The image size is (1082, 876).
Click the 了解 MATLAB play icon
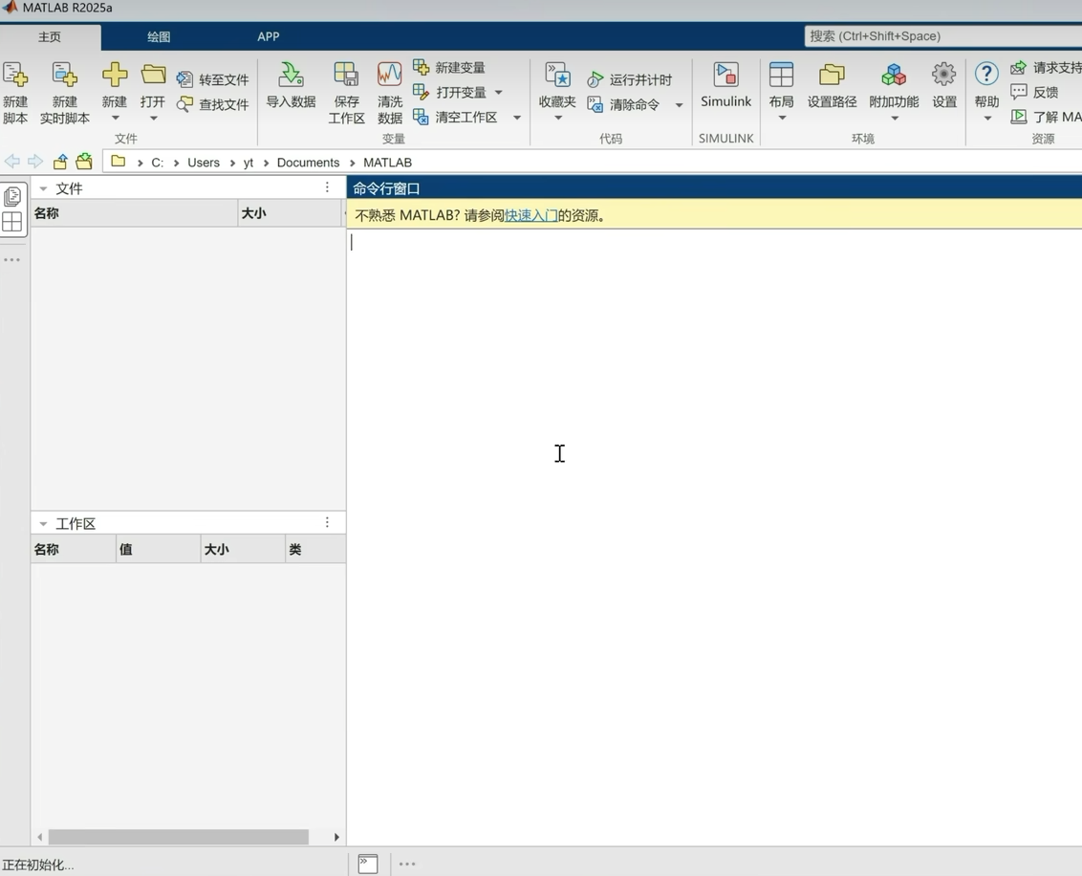point(1019,117)
